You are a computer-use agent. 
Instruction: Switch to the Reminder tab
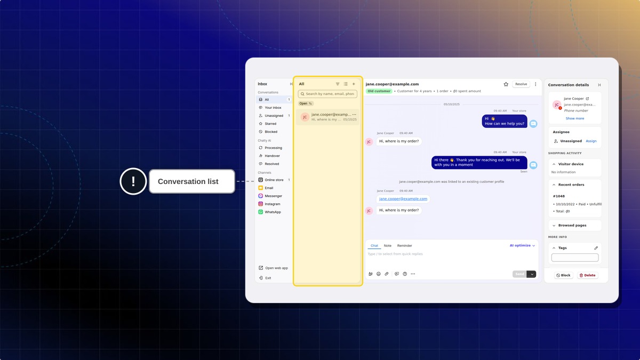pos(405,246)
